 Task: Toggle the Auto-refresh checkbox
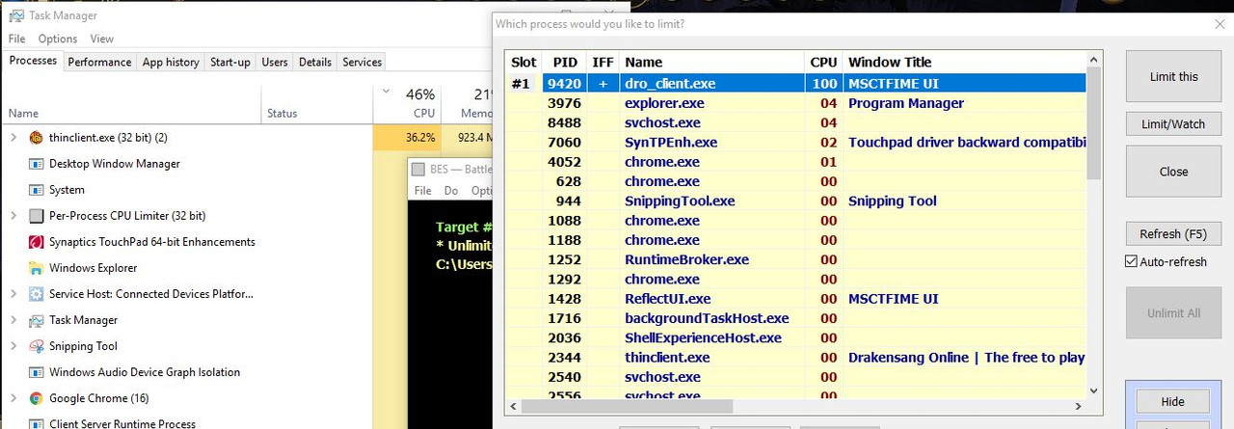(1132, 262)
